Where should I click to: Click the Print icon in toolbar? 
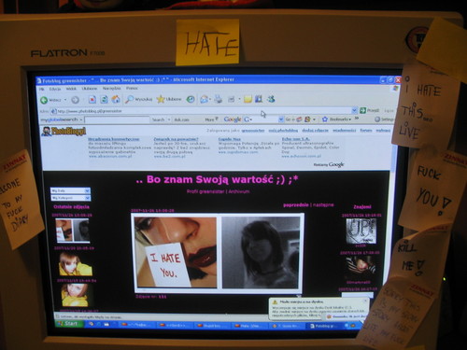219,99
